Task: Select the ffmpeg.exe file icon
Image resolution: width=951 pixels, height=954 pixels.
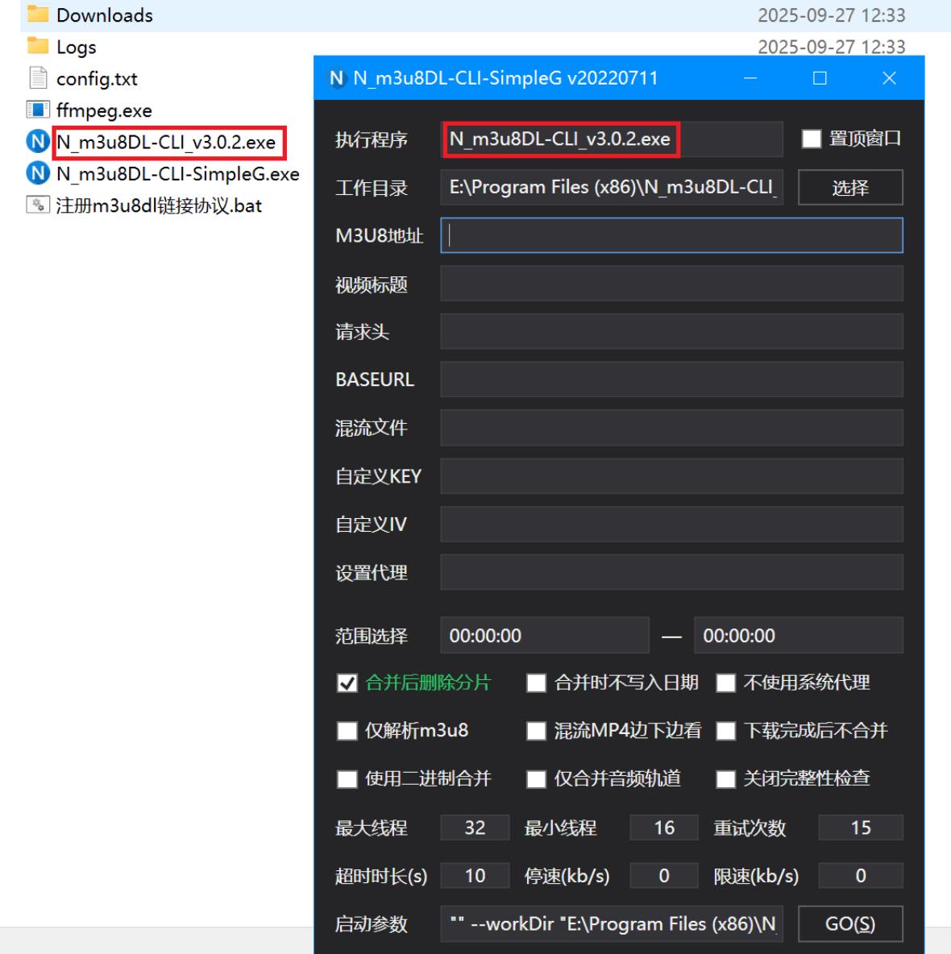Action: (38, 110)
